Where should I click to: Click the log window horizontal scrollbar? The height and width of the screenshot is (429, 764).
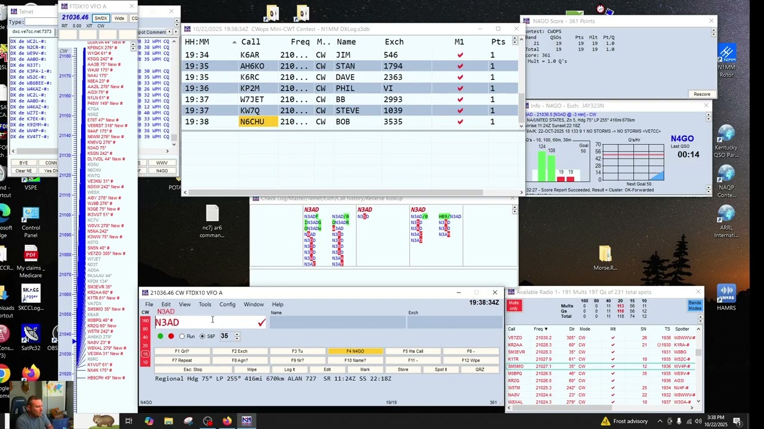coord(336,192)
